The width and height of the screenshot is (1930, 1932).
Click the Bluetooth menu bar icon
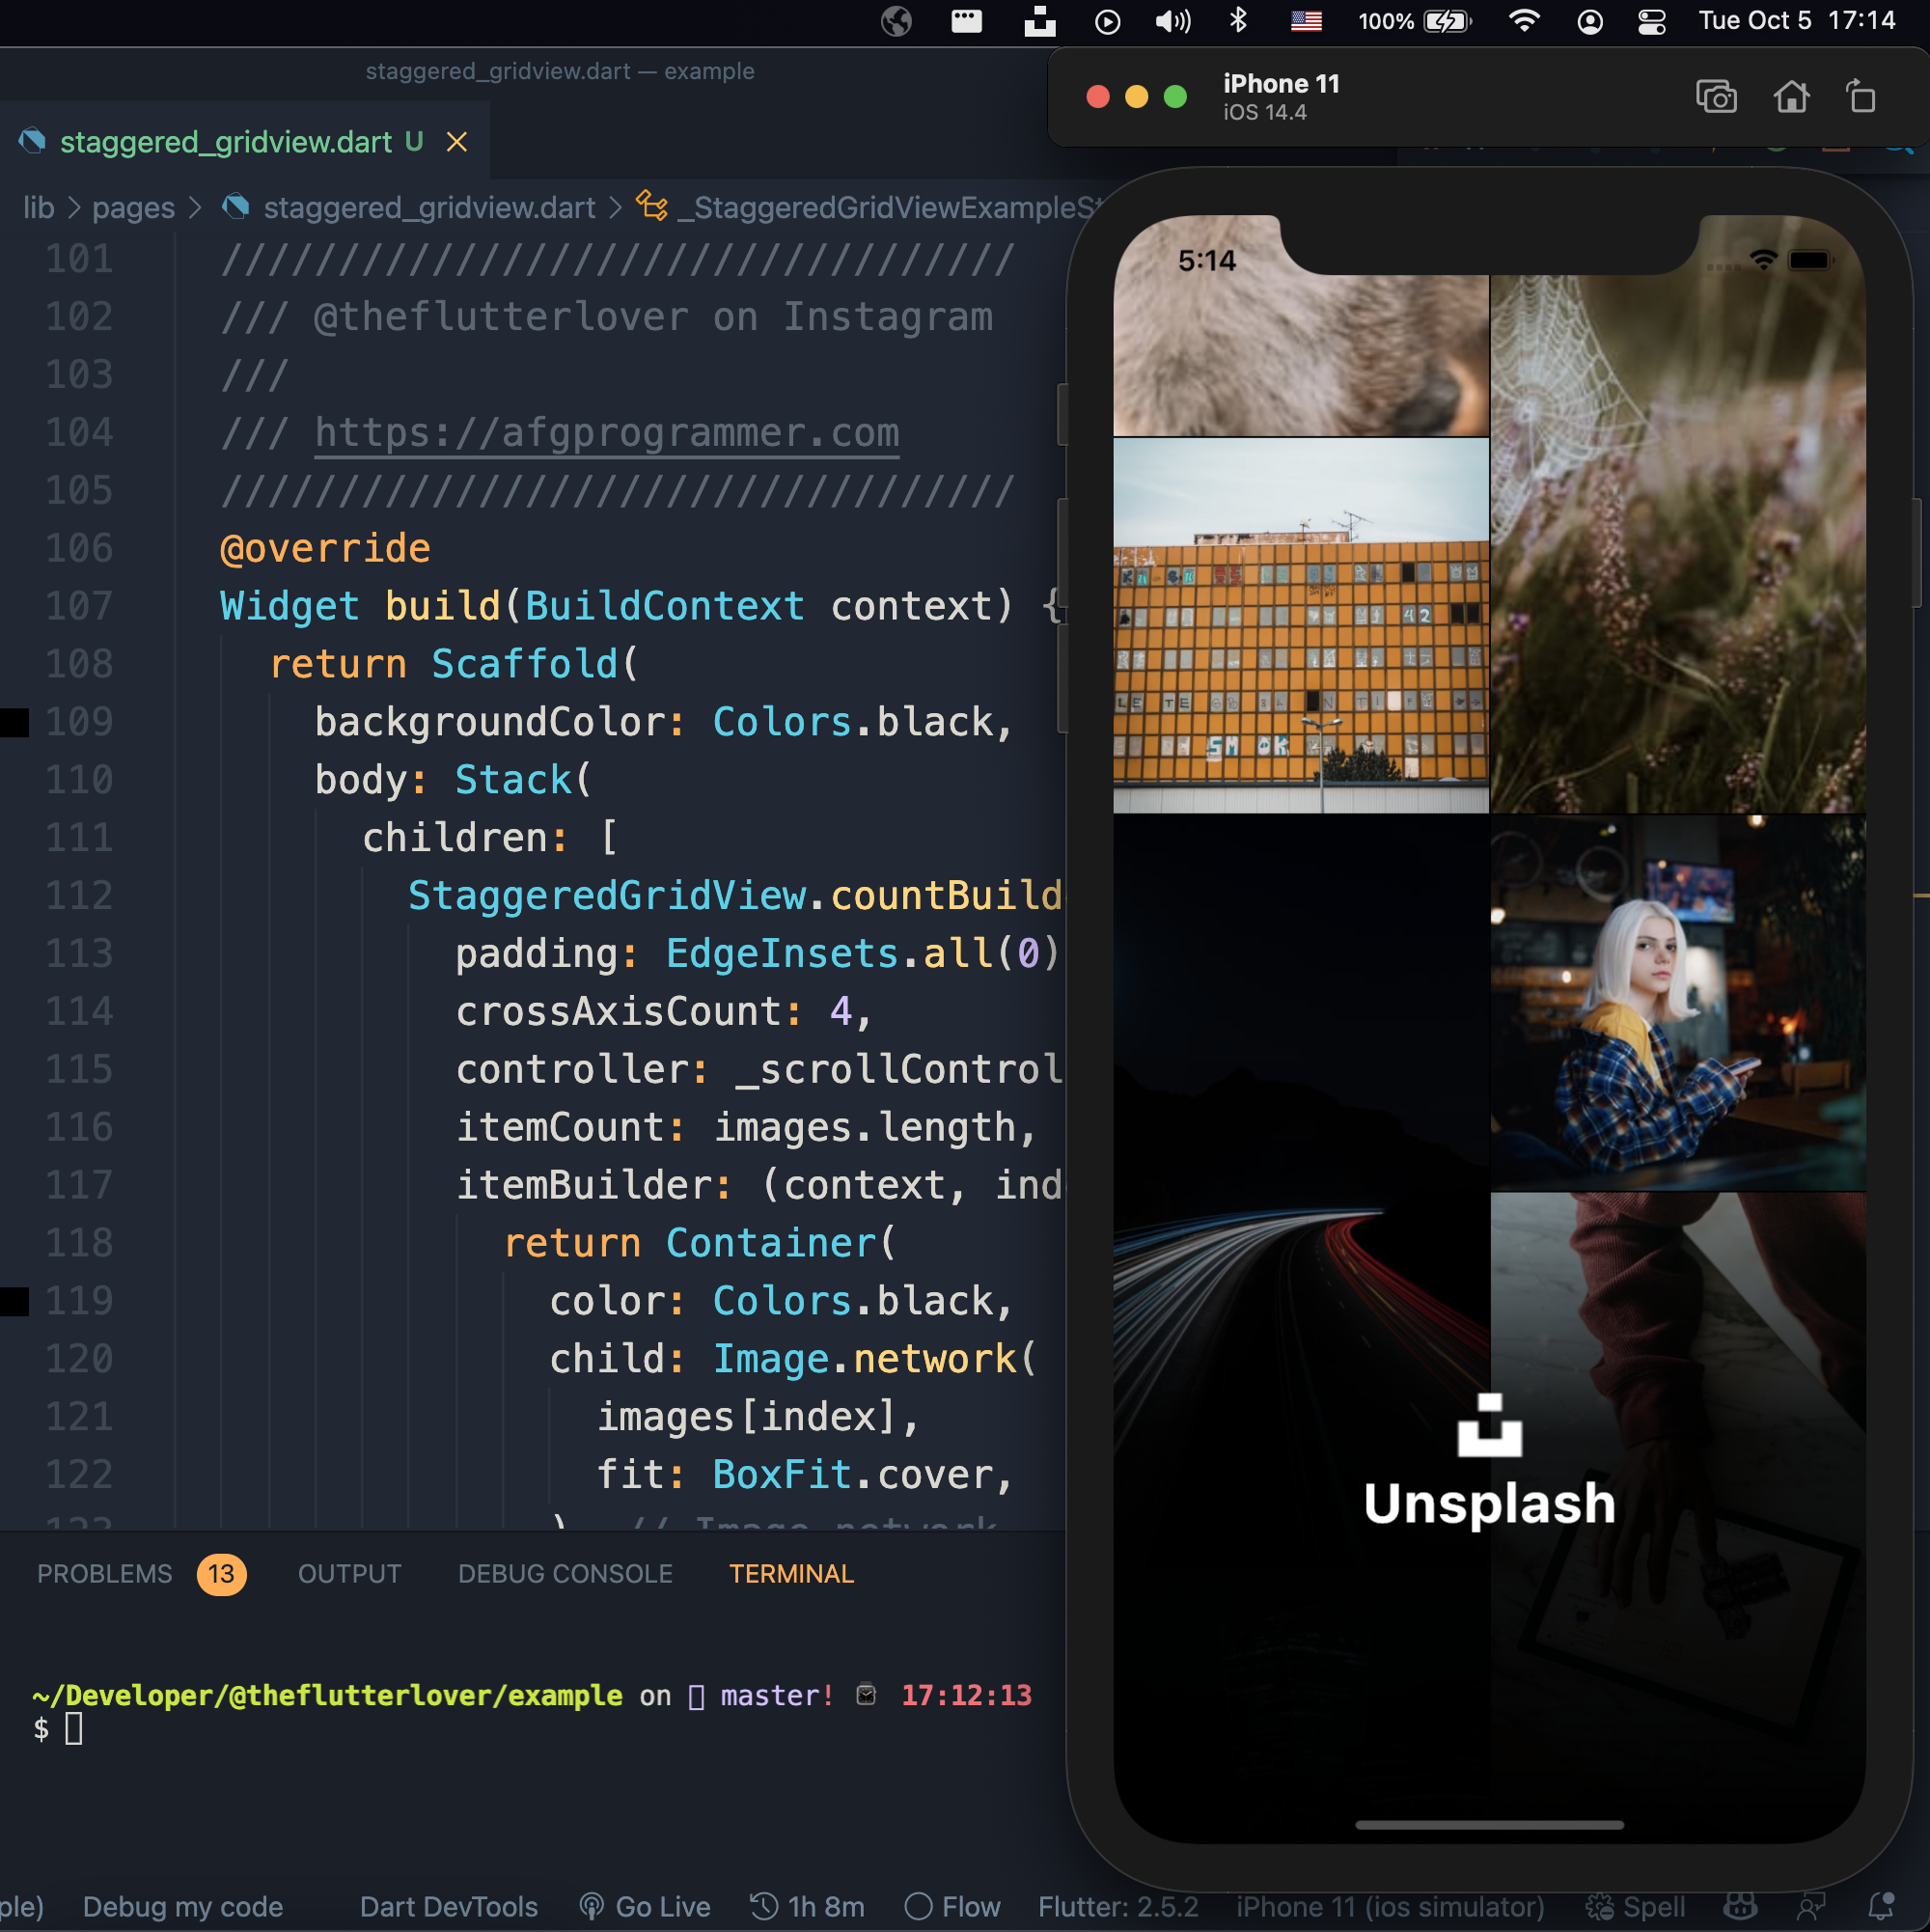1238,21
